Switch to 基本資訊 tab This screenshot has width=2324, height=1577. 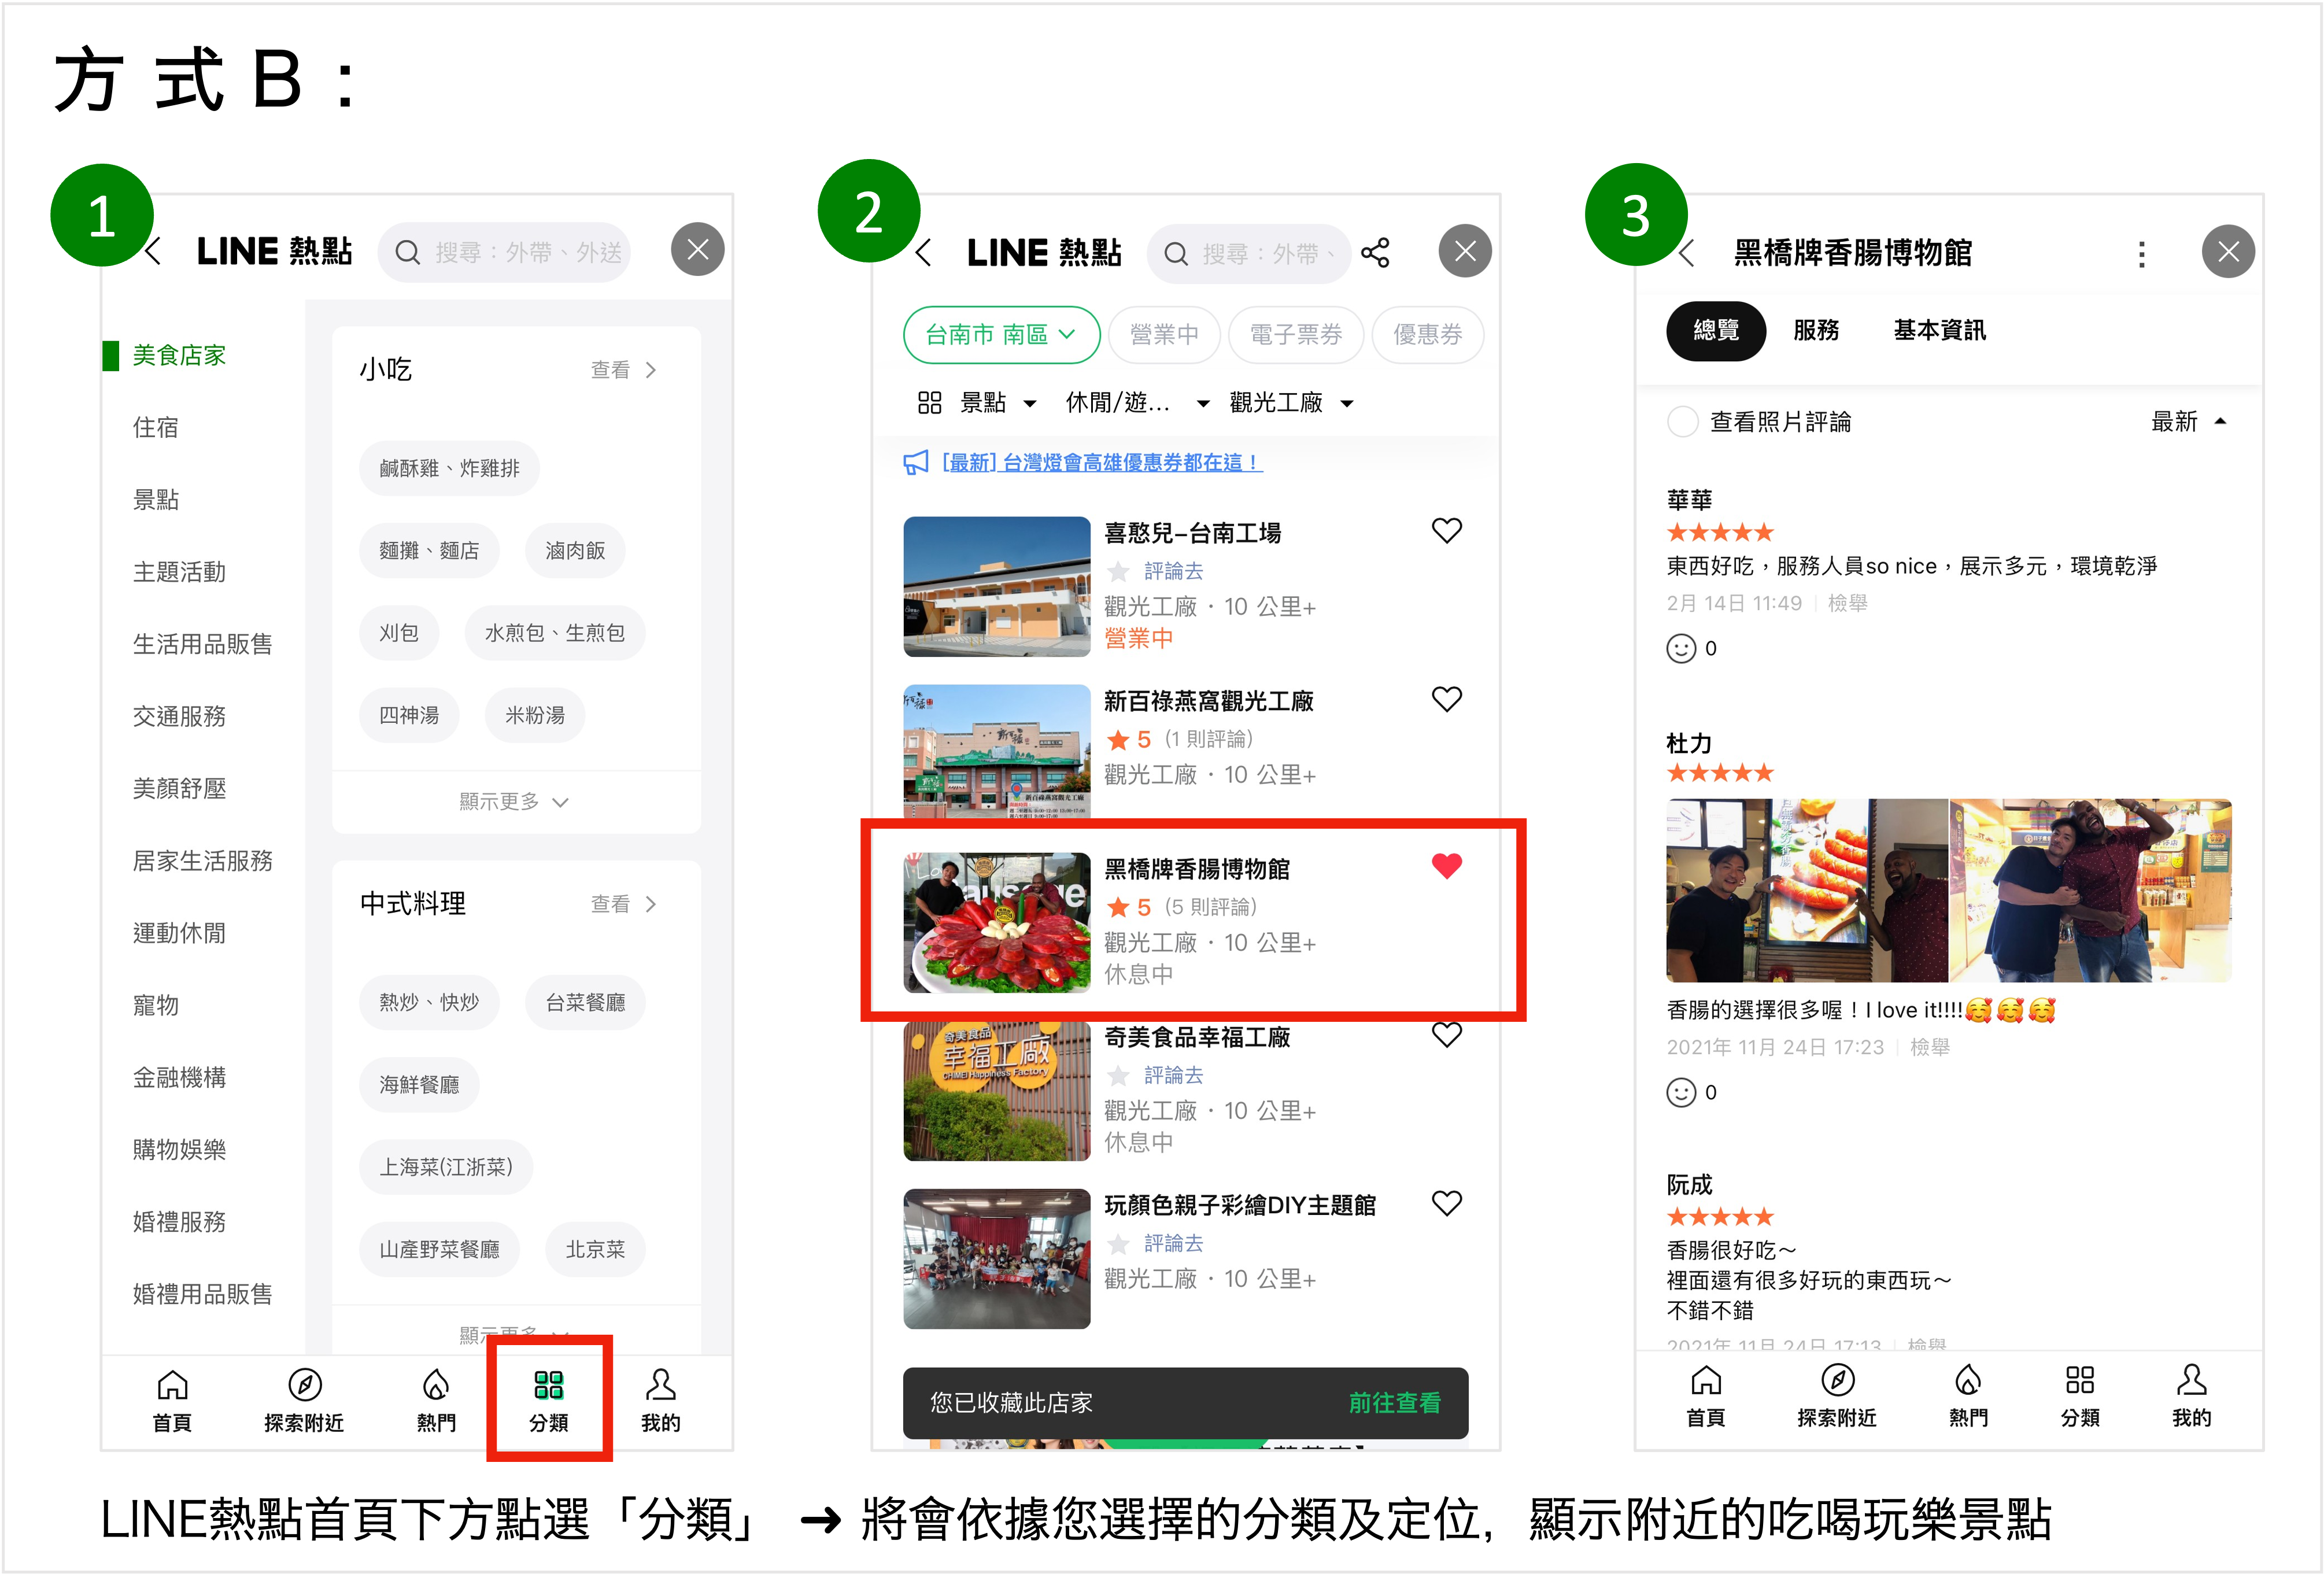point(1939,330)
